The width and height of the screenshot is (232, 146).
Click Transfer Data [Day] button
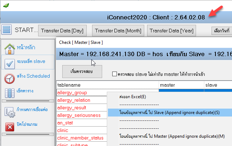pos(62,31)
